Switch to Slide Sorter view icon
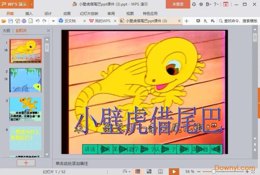This screenshot has width=260, height=175. pyautogui.click(x=149, y=172)
